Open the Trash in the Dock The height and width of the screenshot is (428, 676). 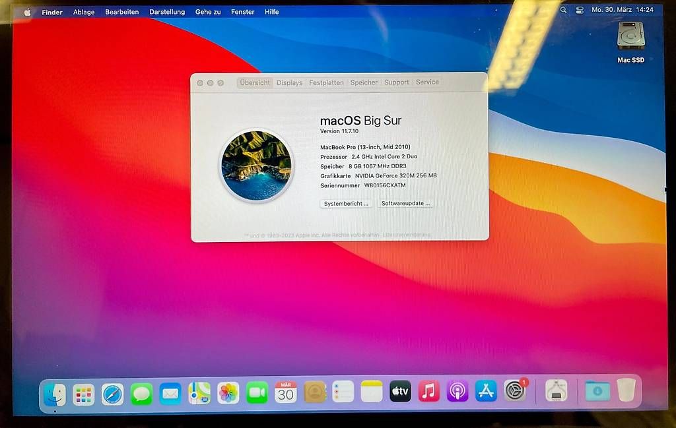(x=626, y=390)
